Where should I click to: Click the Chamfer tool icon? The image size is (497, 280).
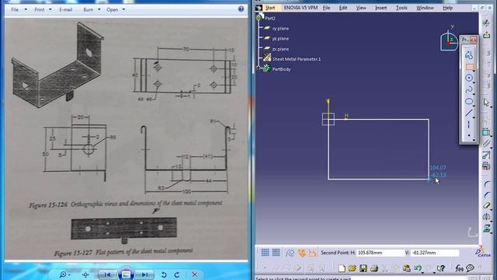point(487,194)
